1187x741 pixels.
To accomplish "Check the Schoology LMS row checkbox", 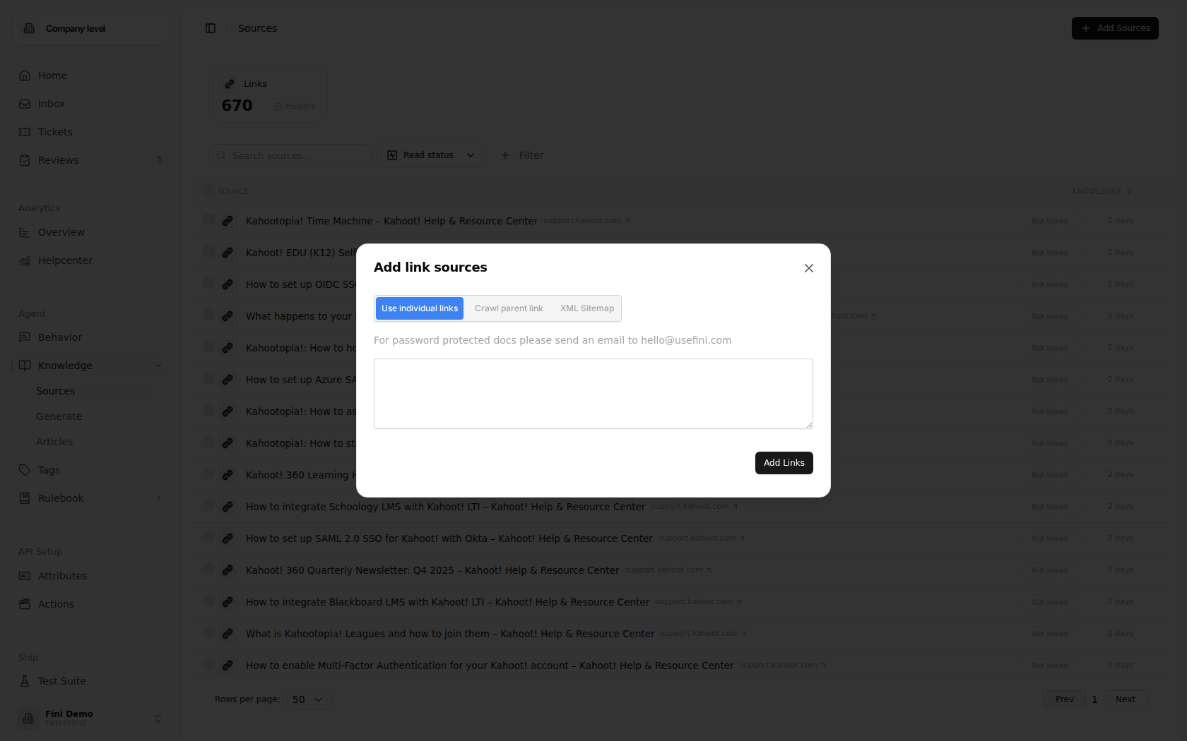I will click(209, 506).
